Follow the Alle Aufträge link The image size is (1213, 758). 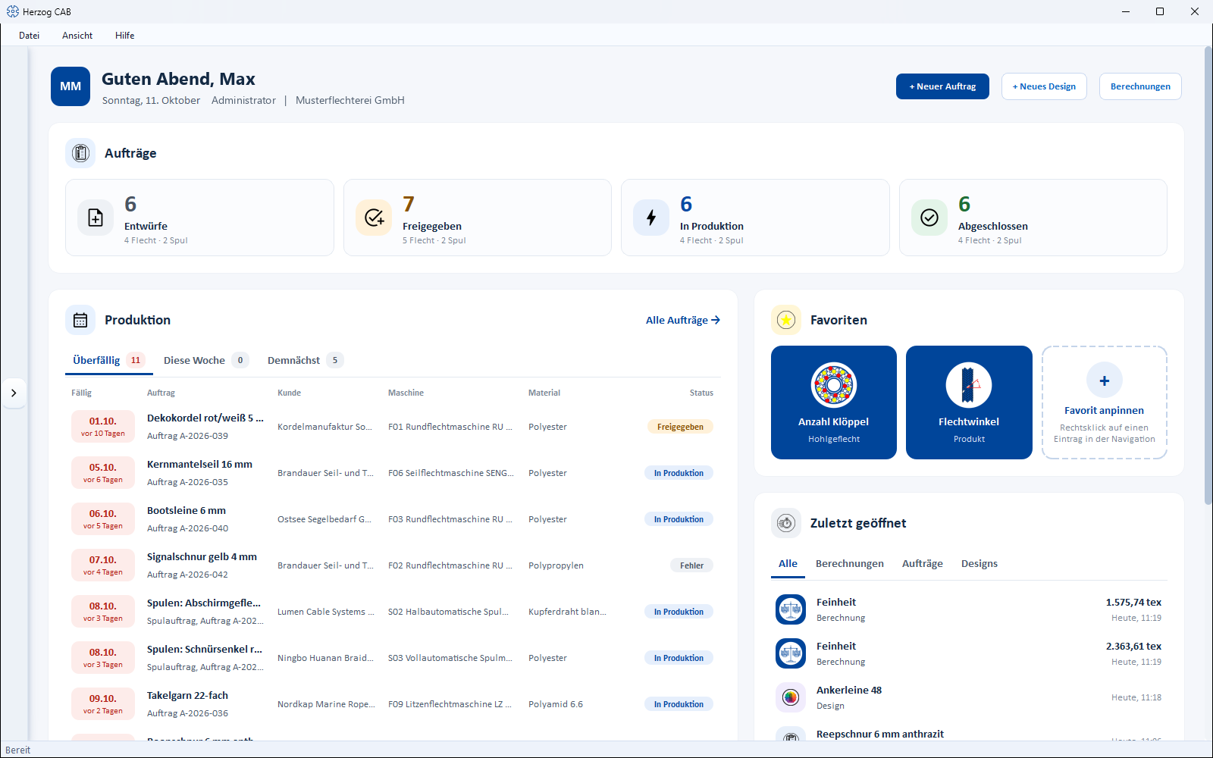click(x=683, y=320)
